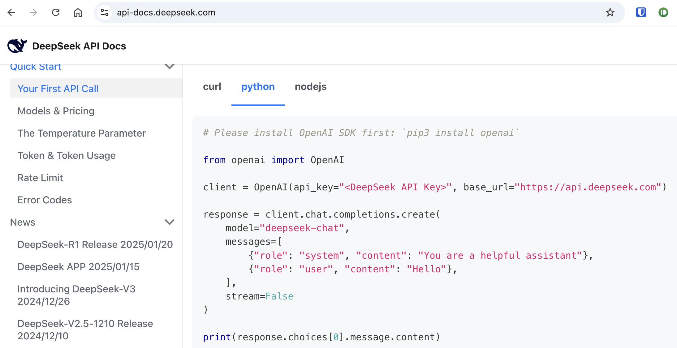Open Token & Token Usage page
Viewport: 677px width, 348px height.
[67, 155]
